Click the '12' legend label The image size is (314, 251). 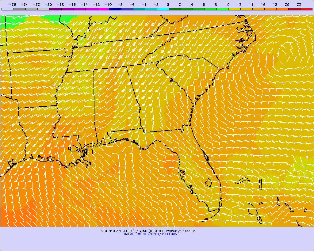pyautogui.click(x=239, y=4)
